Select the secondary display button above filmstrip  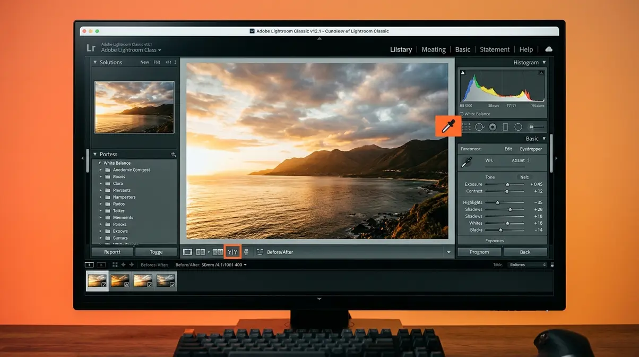click(x=101, y=265)
